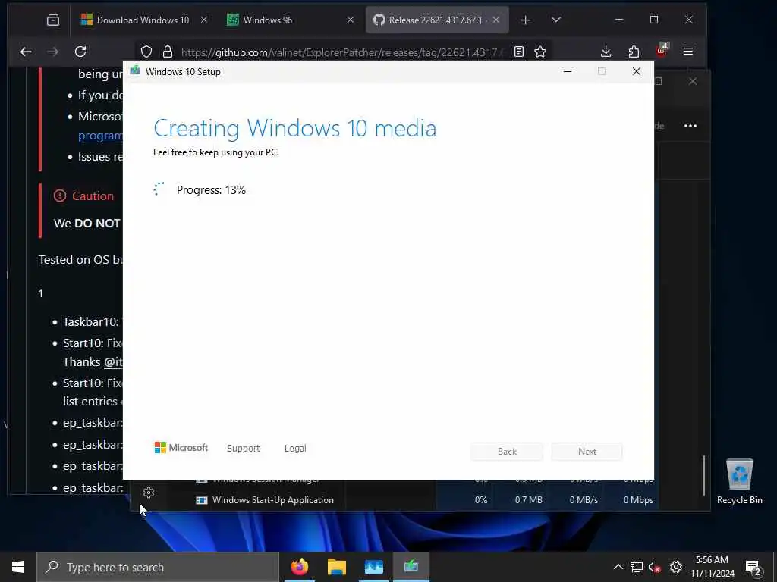Click the Next button in Setup
777x582 pixels.
pos(587,452)
